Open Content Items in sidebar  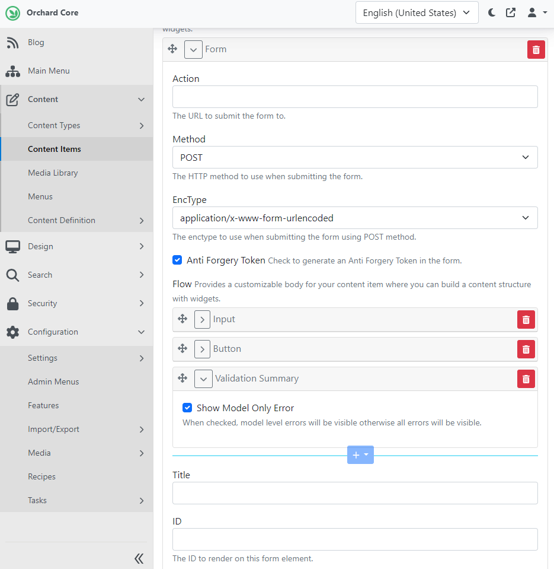[x=76, y=149]
